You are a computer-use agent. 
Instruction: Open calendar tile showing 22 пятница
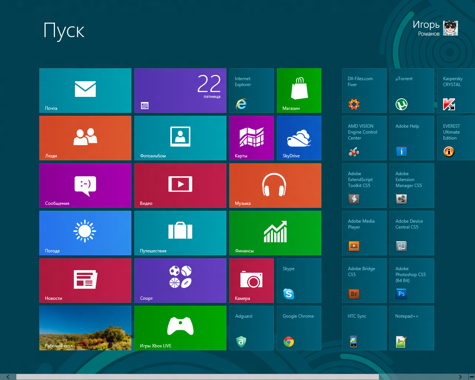180,91
